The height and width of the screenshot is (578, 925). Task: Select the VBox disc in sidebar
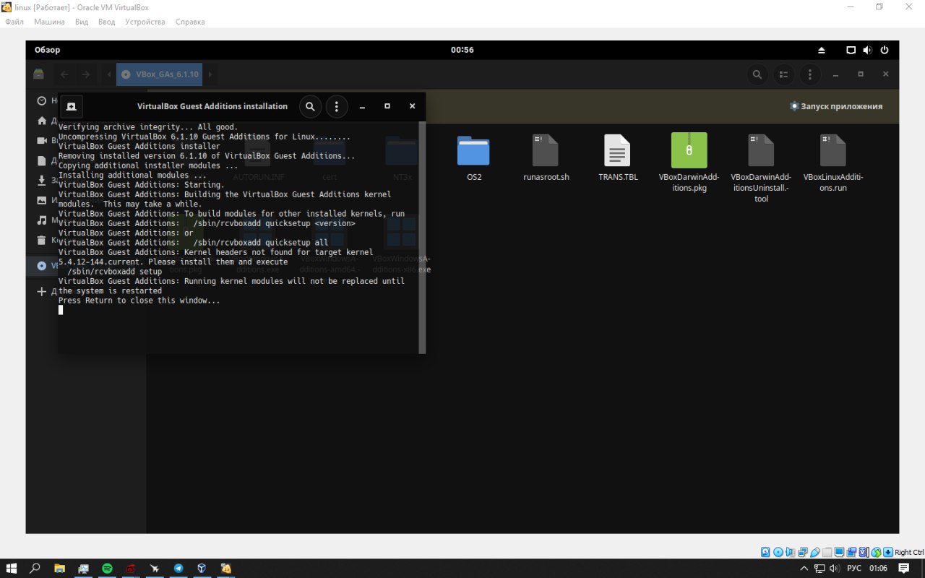(x=42, y=266)
